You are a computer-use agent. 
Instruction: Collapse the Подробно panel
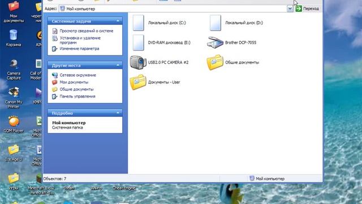pyautogui.click(x=118, y=113)
